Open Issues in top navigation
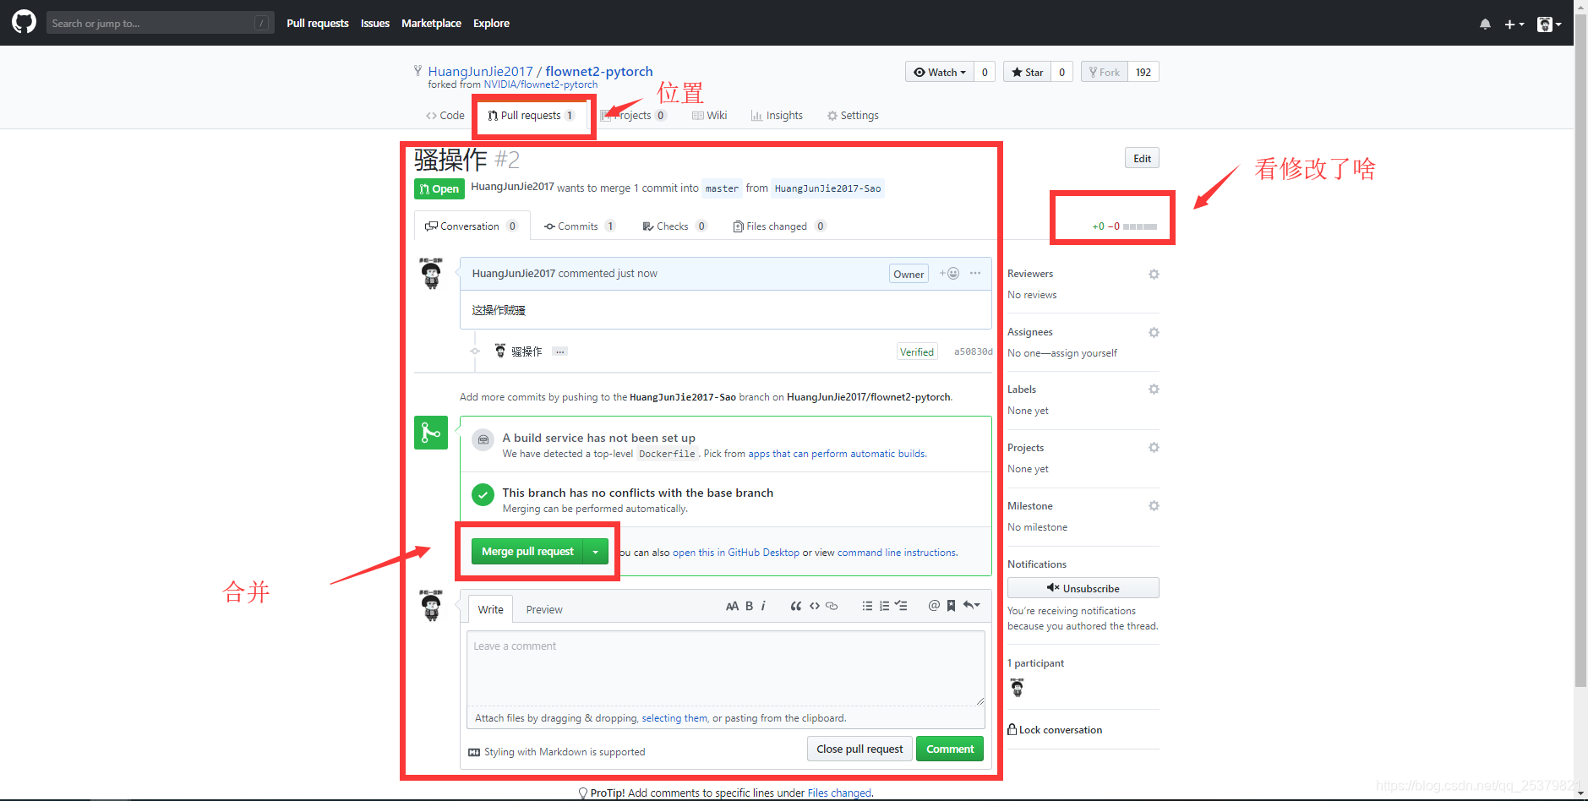The image size is (1588, 801). tap(374, 23)
